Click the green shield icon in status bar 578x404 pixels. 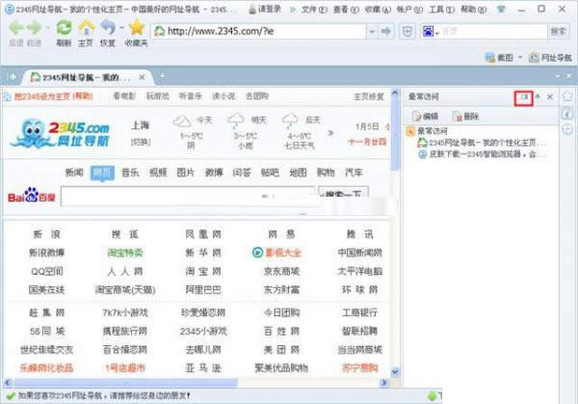click(432, 396)
